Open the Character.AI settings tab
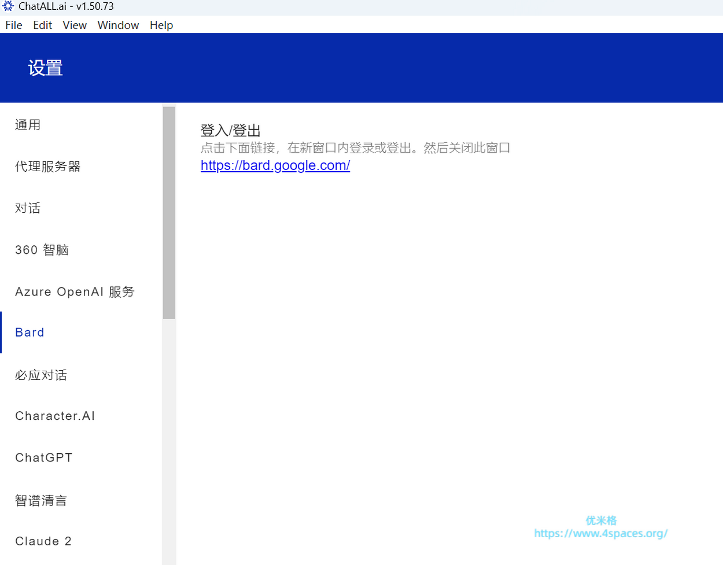 tap(55, 416)
